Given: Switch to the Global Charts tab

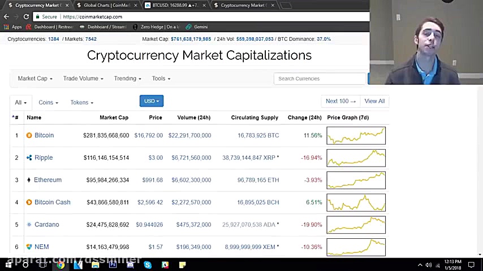Looking at the screenshot, I should coord(106,5).
